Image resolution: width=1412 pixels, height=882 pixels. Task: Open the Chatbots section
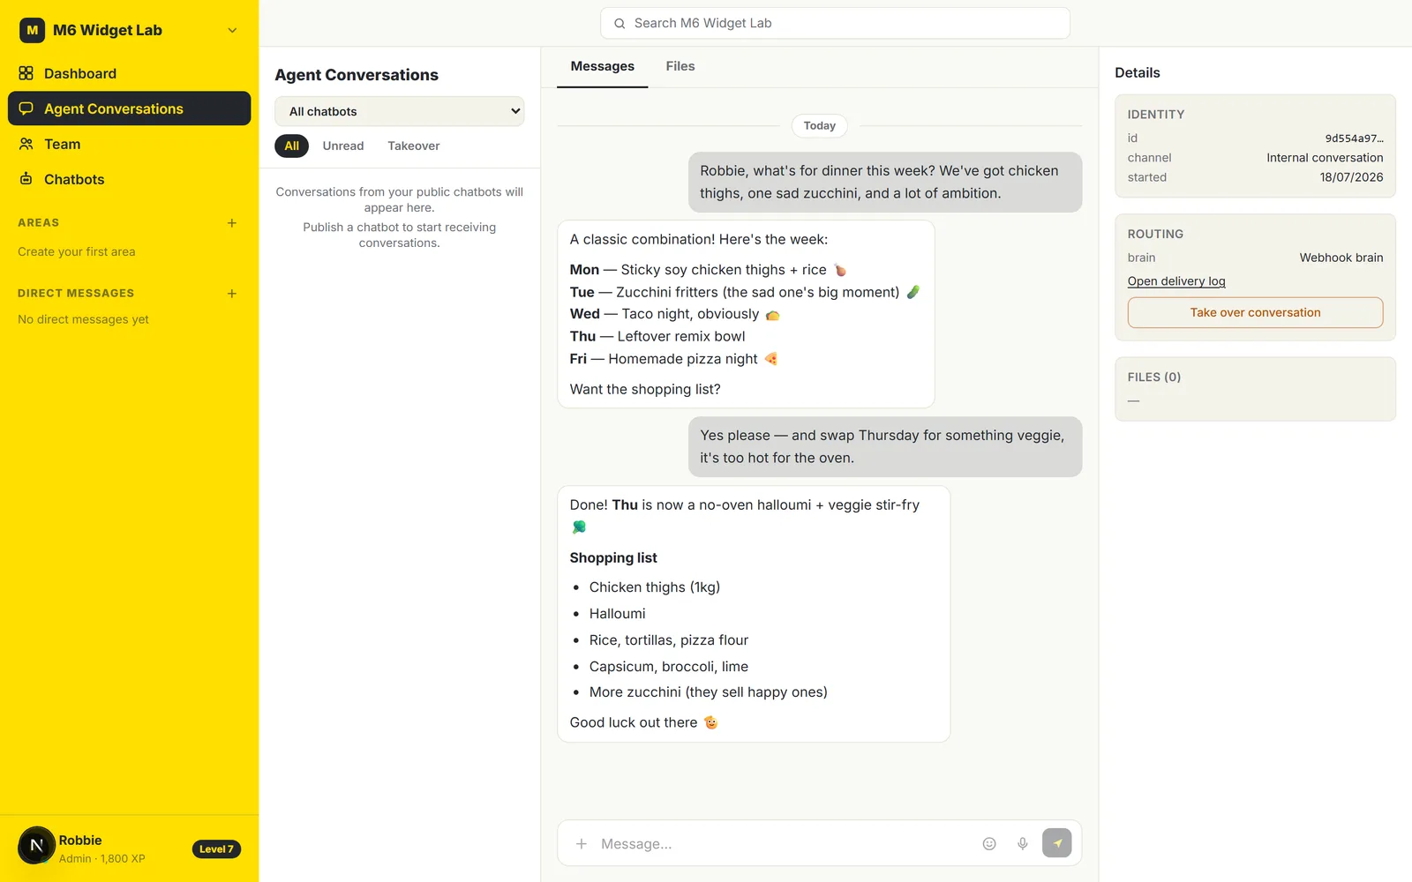click(129, 179)
